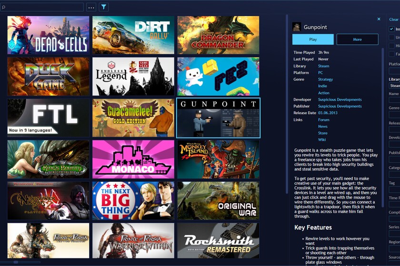Click the Time Played value 3h 9m
Screen dimensions: 400x266
pos(323,52)
